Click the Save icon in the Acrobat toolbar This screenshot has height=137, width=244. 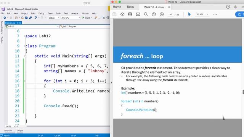(114, 14)
